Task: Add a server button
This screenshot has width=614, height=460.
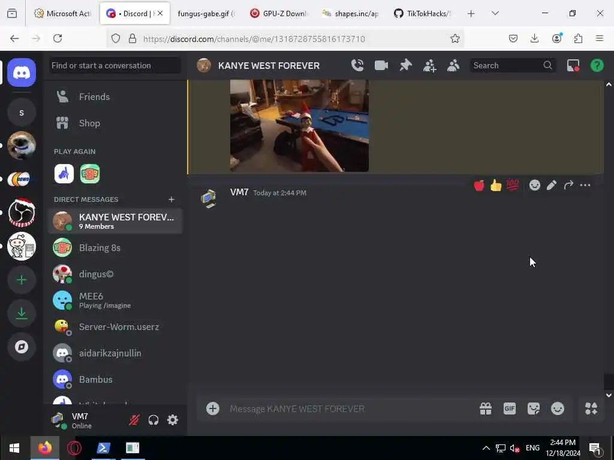Action: (x=22, y=280)
